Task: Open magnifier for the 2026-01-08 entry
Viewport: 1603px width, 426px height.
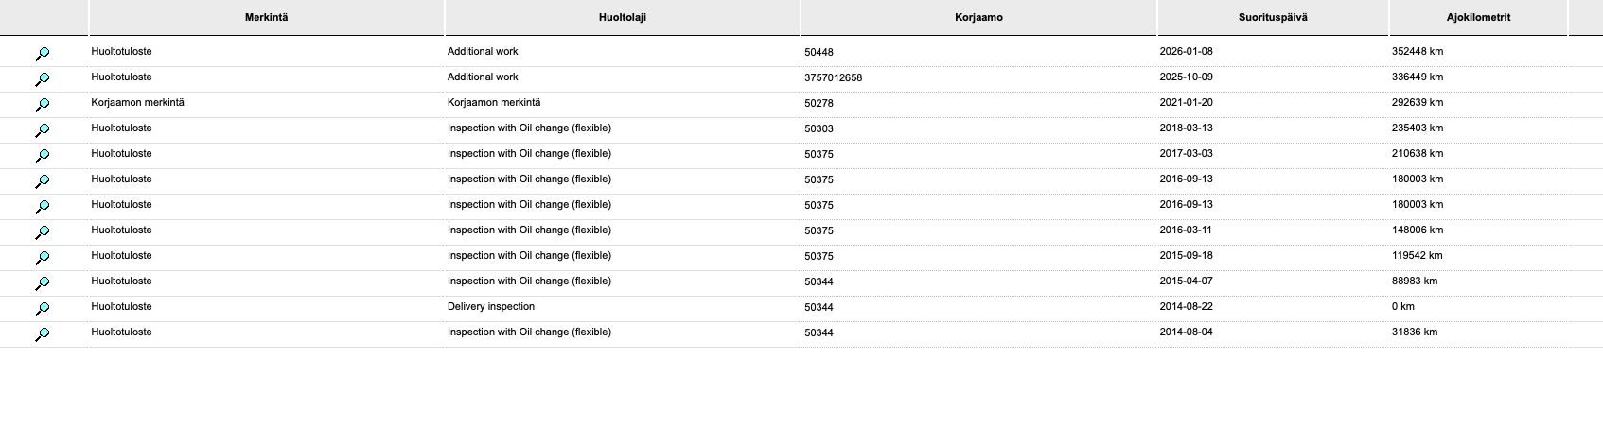Action: point(43,54)
